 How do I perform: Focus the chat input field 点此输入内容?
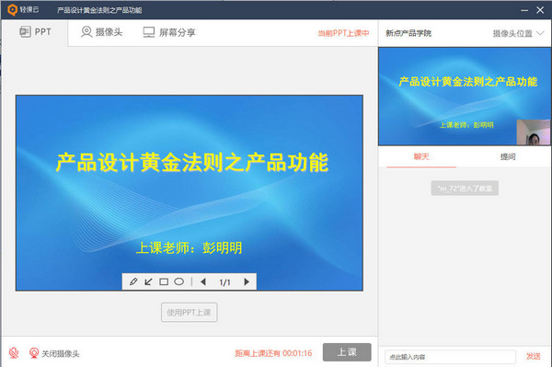(x=450, y=357)
